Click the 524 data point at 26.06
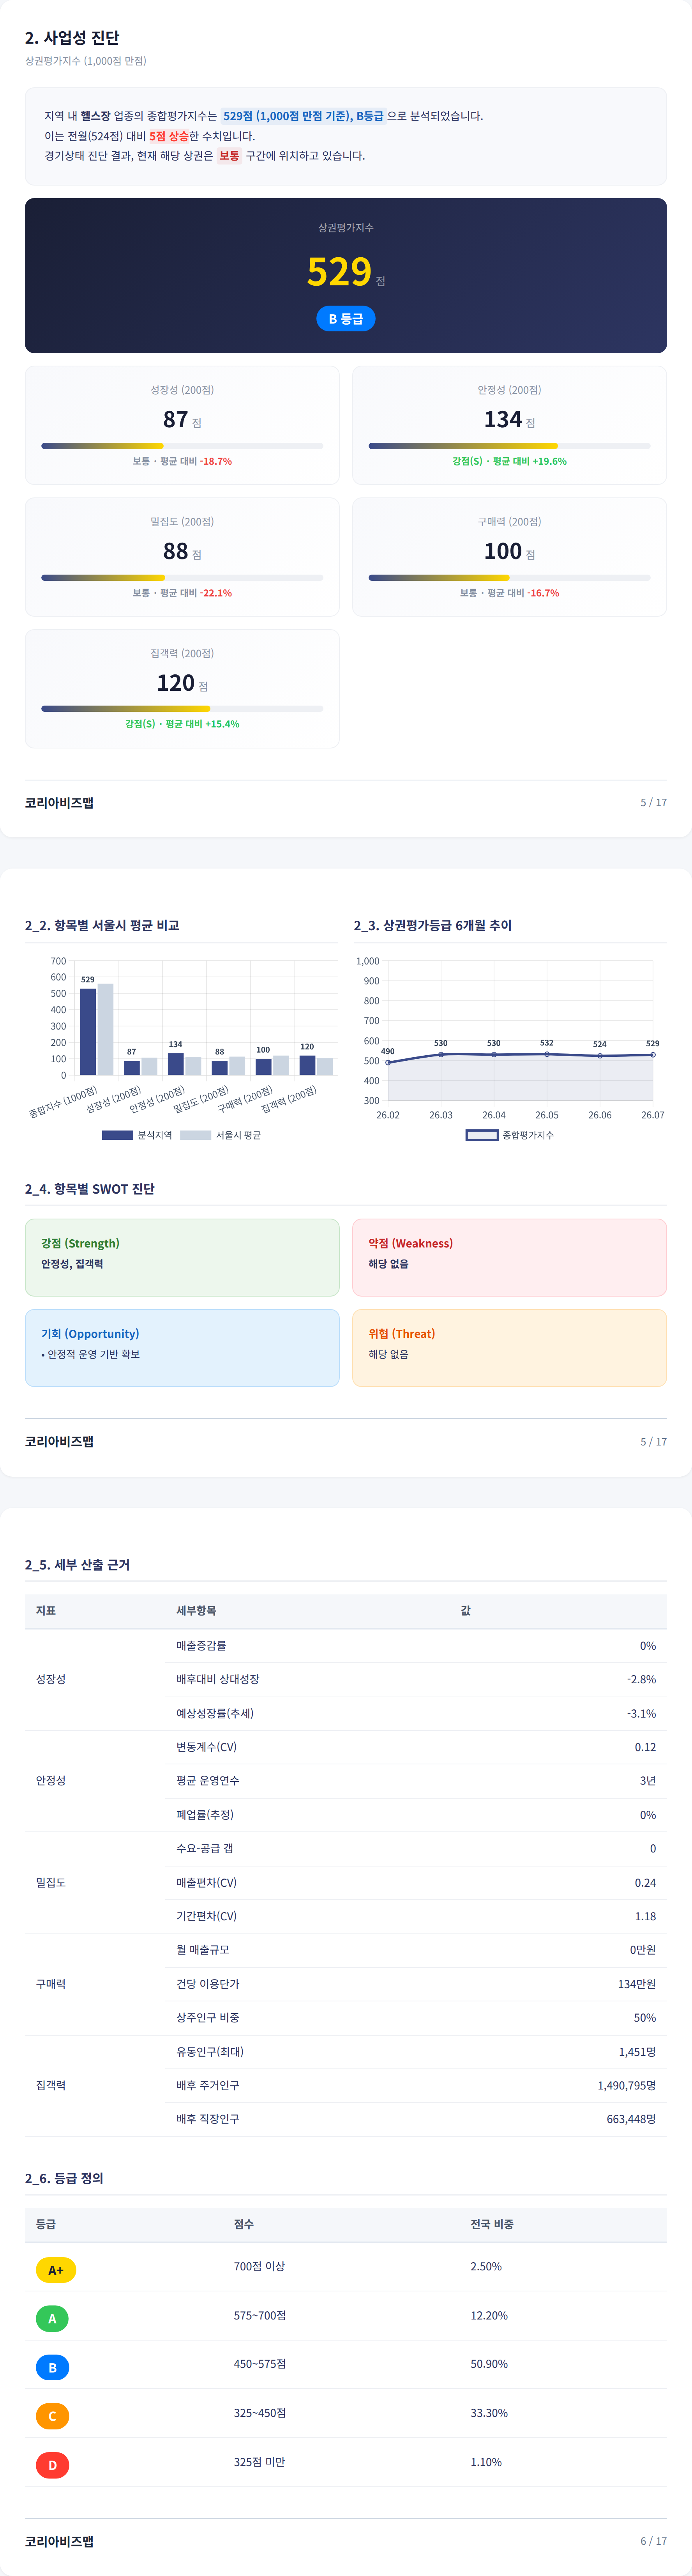 [600, 1056]
